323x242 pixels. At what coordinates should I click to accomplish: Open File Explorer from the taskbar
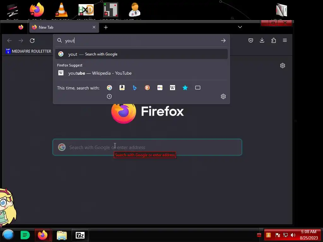[62, 235]
